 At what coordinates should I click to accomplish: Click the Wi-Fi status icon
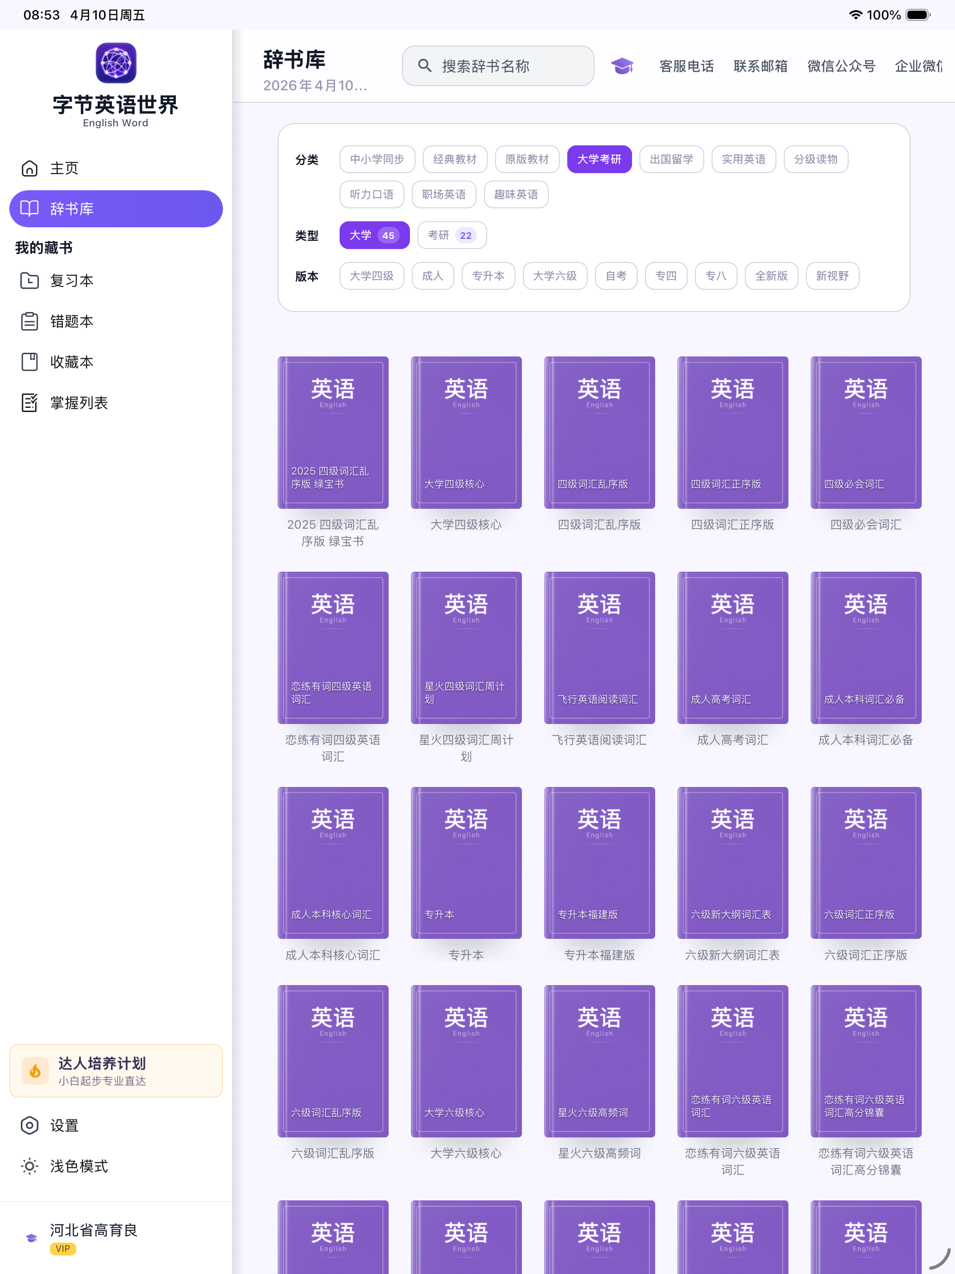tap(856, 15)
